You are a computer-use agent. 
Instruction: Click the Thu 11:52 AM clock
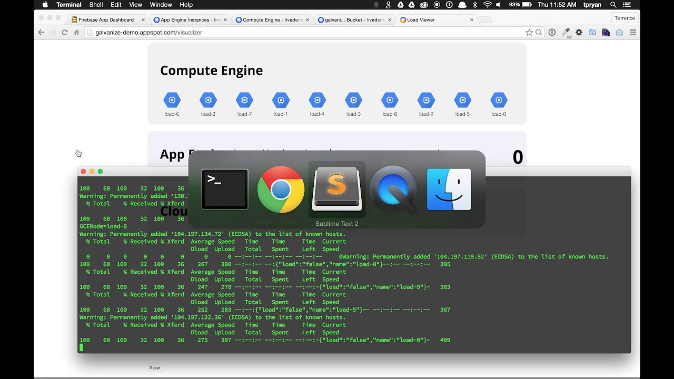[557, 5]
